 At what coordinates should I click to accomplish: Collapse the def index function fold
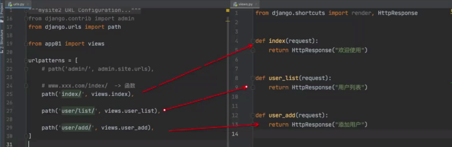[253, 41]
